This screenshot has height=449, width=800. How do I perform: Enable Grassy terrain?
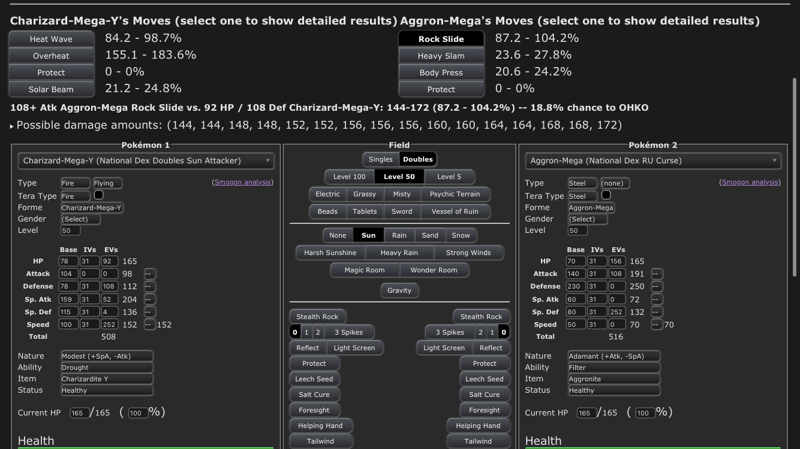pos(365,194)
